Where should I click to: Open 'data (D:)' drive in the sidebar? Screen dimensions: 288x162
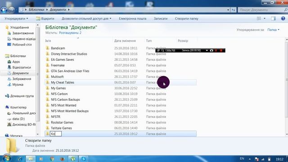coord(18,119)
